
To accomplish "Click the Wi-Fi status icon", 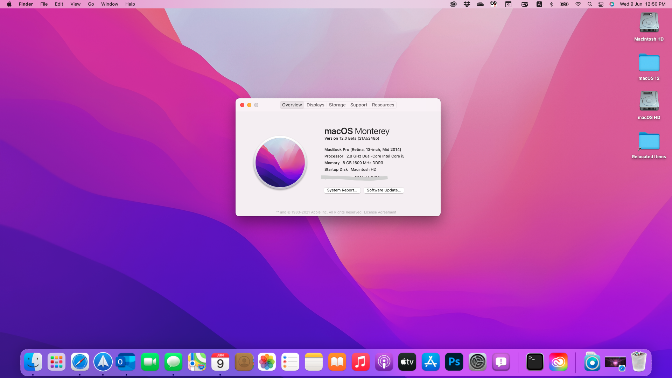I will pos(578,4).
